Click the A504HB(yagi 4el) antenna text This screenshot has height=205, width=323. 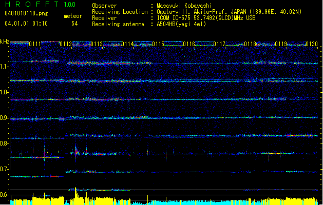[181, 24]
